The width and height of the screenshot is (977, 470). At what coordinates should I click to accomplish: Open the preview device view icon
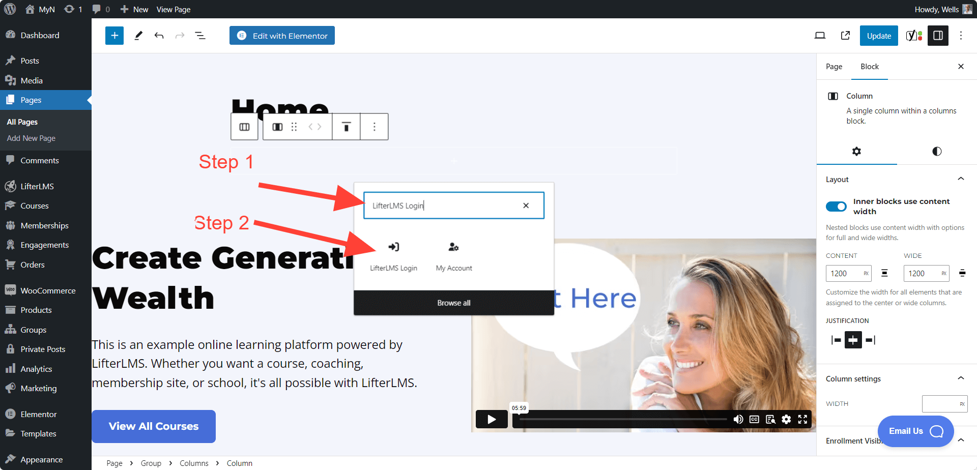pyautogui.click(x=820, y=36)
